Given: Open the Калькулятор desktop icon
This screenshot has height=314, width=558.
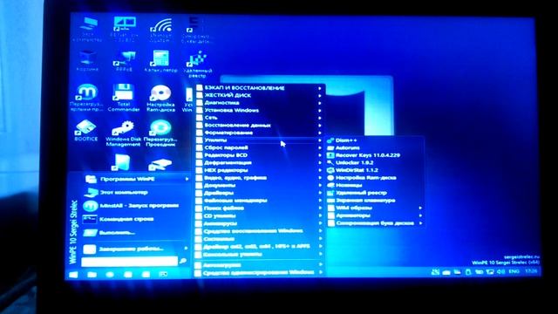Looking at the screenshot, I should tap(160, 61).
